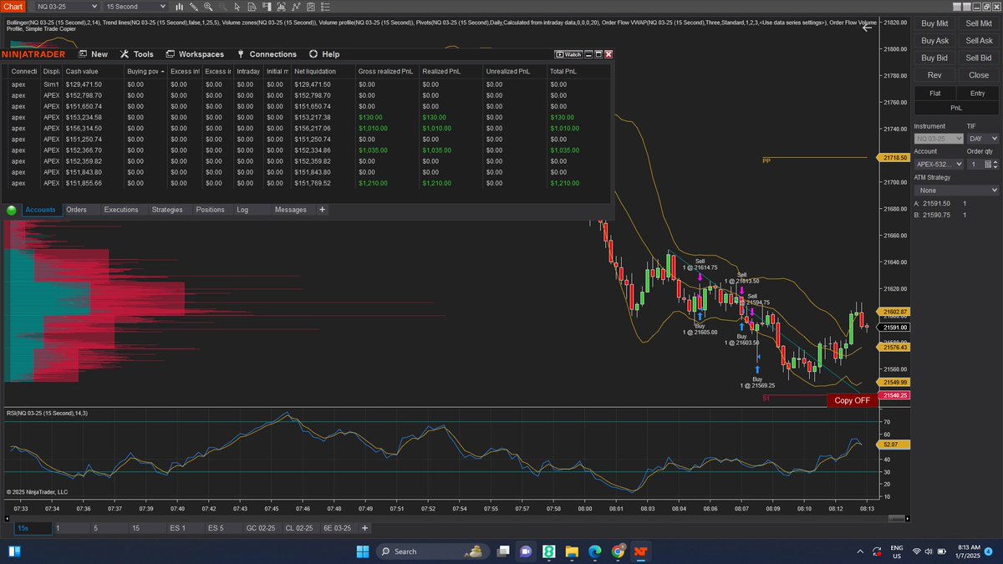
Task: Adjust the order qty stepper arrows
Action: click(x=995, y=165)
